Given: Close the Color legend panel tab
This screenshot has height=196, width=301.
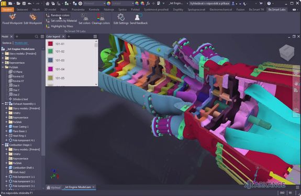Looking at the screenshot, I should click(63, 37).
